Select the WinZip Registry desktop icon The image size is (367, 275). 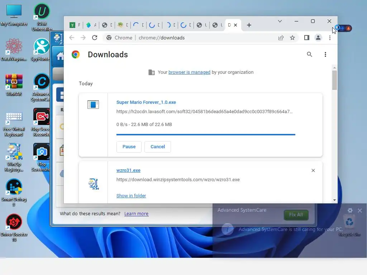[14, 158]
